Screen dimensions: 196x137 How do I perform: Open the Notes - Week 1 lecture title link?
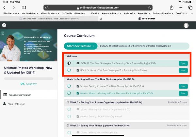pyautogui.click(x=117, y=93)
